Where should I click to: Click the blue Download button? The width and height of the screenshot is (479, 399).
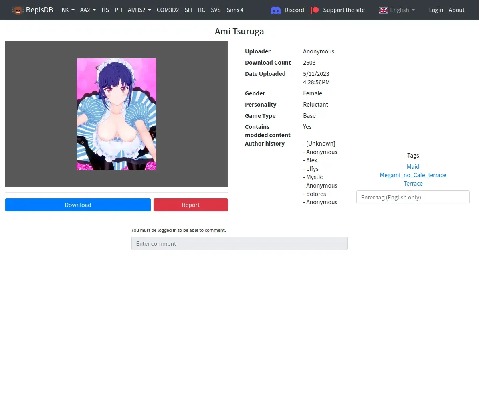click(78, 205)
